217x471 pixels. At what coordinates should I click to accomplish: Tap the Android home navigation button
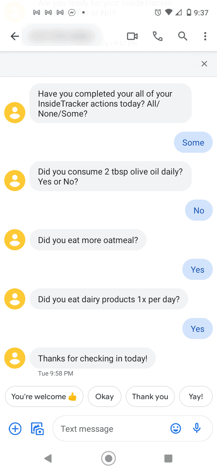[108, 458]
